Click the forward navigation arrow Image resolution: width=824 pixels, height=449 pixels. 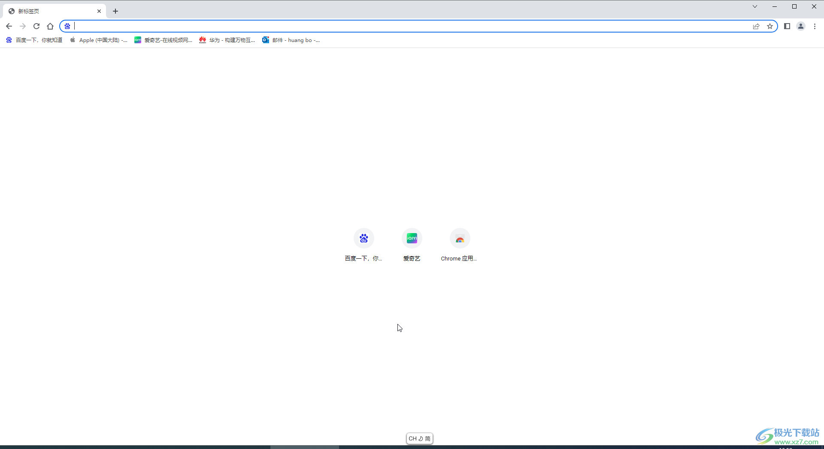(x=23, y=26)
